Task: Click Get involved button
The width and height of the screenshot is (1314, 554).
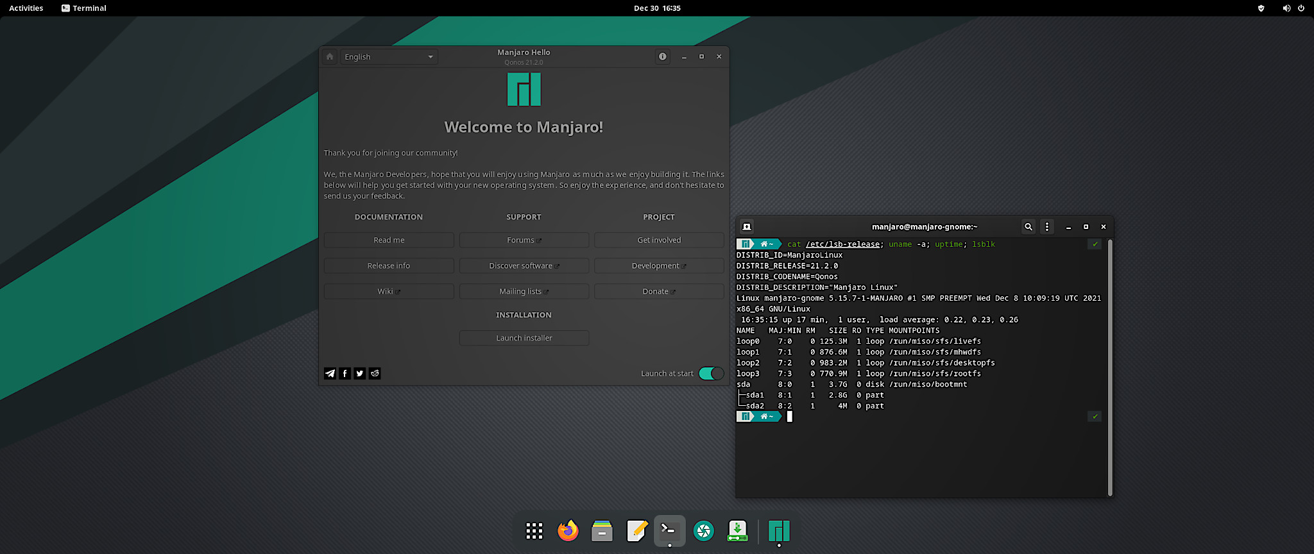Action: click(659, 240)
